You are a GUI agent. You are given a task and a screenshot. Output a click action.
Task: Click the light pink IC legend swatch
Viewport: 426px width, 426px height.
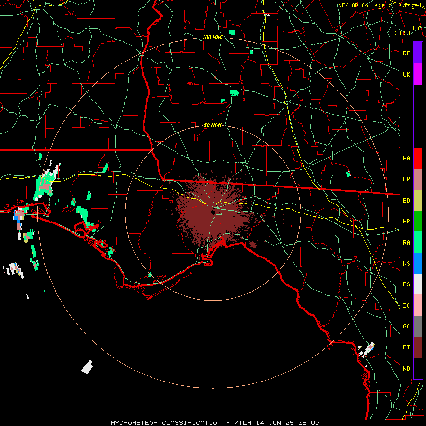point(418,305)
